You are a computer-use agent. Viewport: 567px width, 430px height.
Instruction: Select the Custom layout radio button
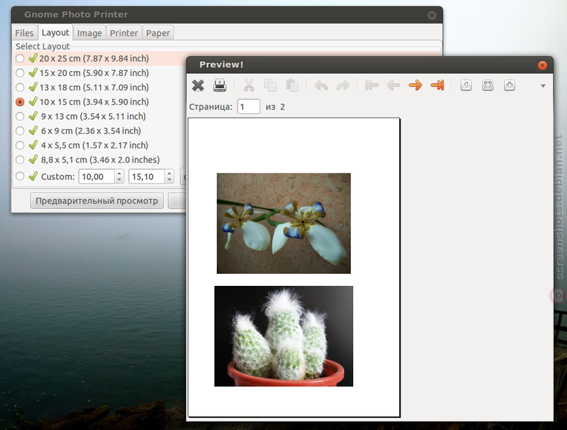[20, 176]
